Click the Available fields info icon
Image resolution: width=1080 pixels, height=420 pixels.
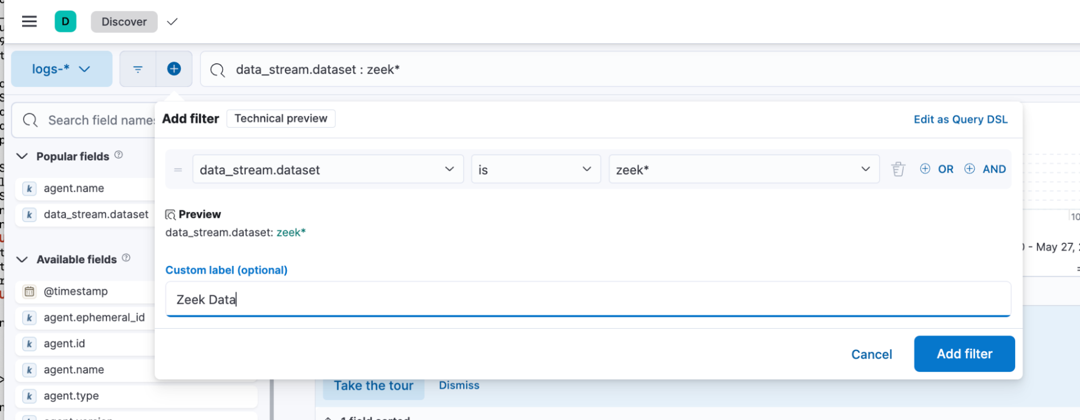click(126, 258)
